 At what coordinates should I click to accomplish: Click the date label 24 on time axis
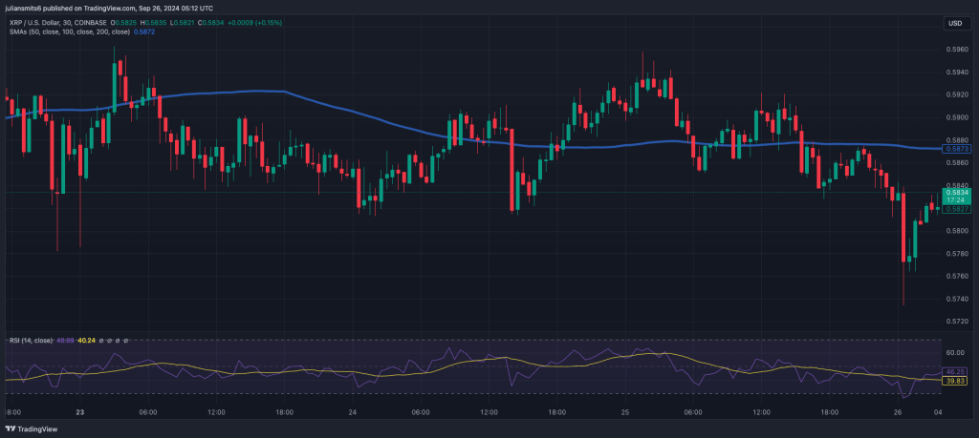coord(352,412)
